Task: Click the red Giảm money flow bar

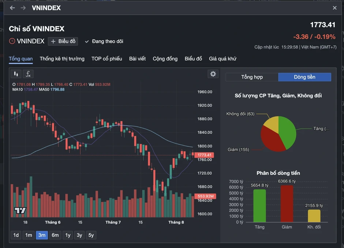Action: (x=287, y=204)
